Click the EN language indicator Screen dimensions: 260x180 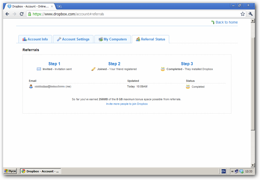(x=223, y=171)
